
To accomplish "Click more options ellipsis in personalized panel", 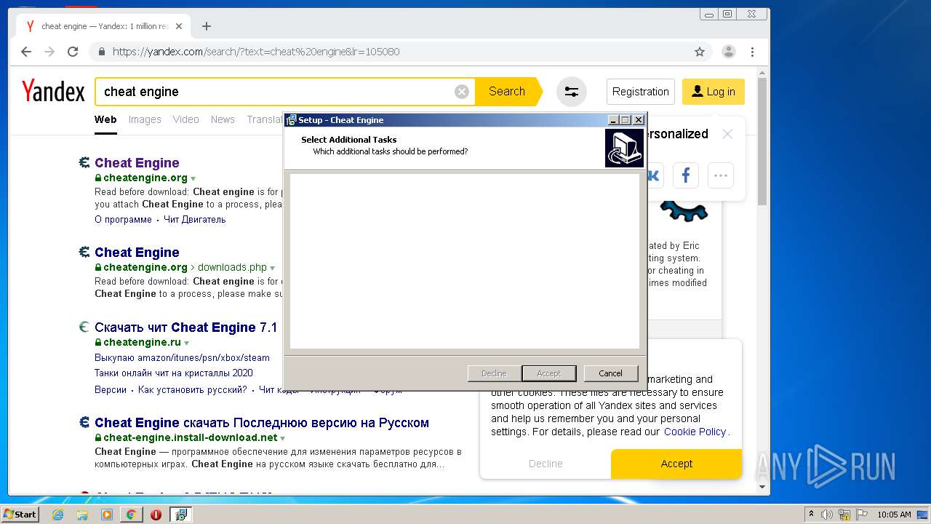I will click(x=721, y=175).
